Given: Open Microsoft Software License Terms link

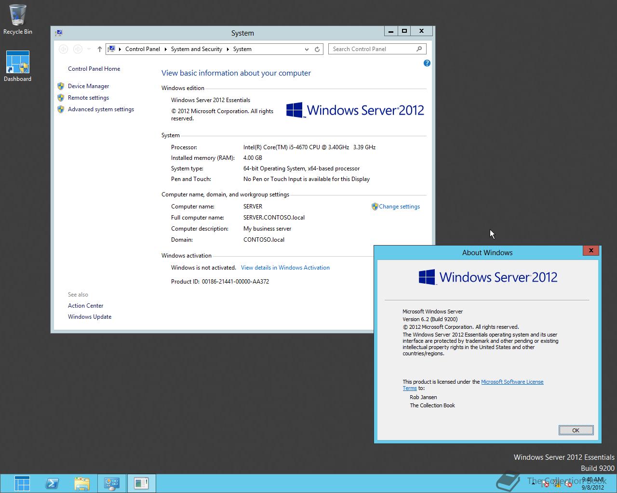Looking at the screenshot, I should coord(512,382).
